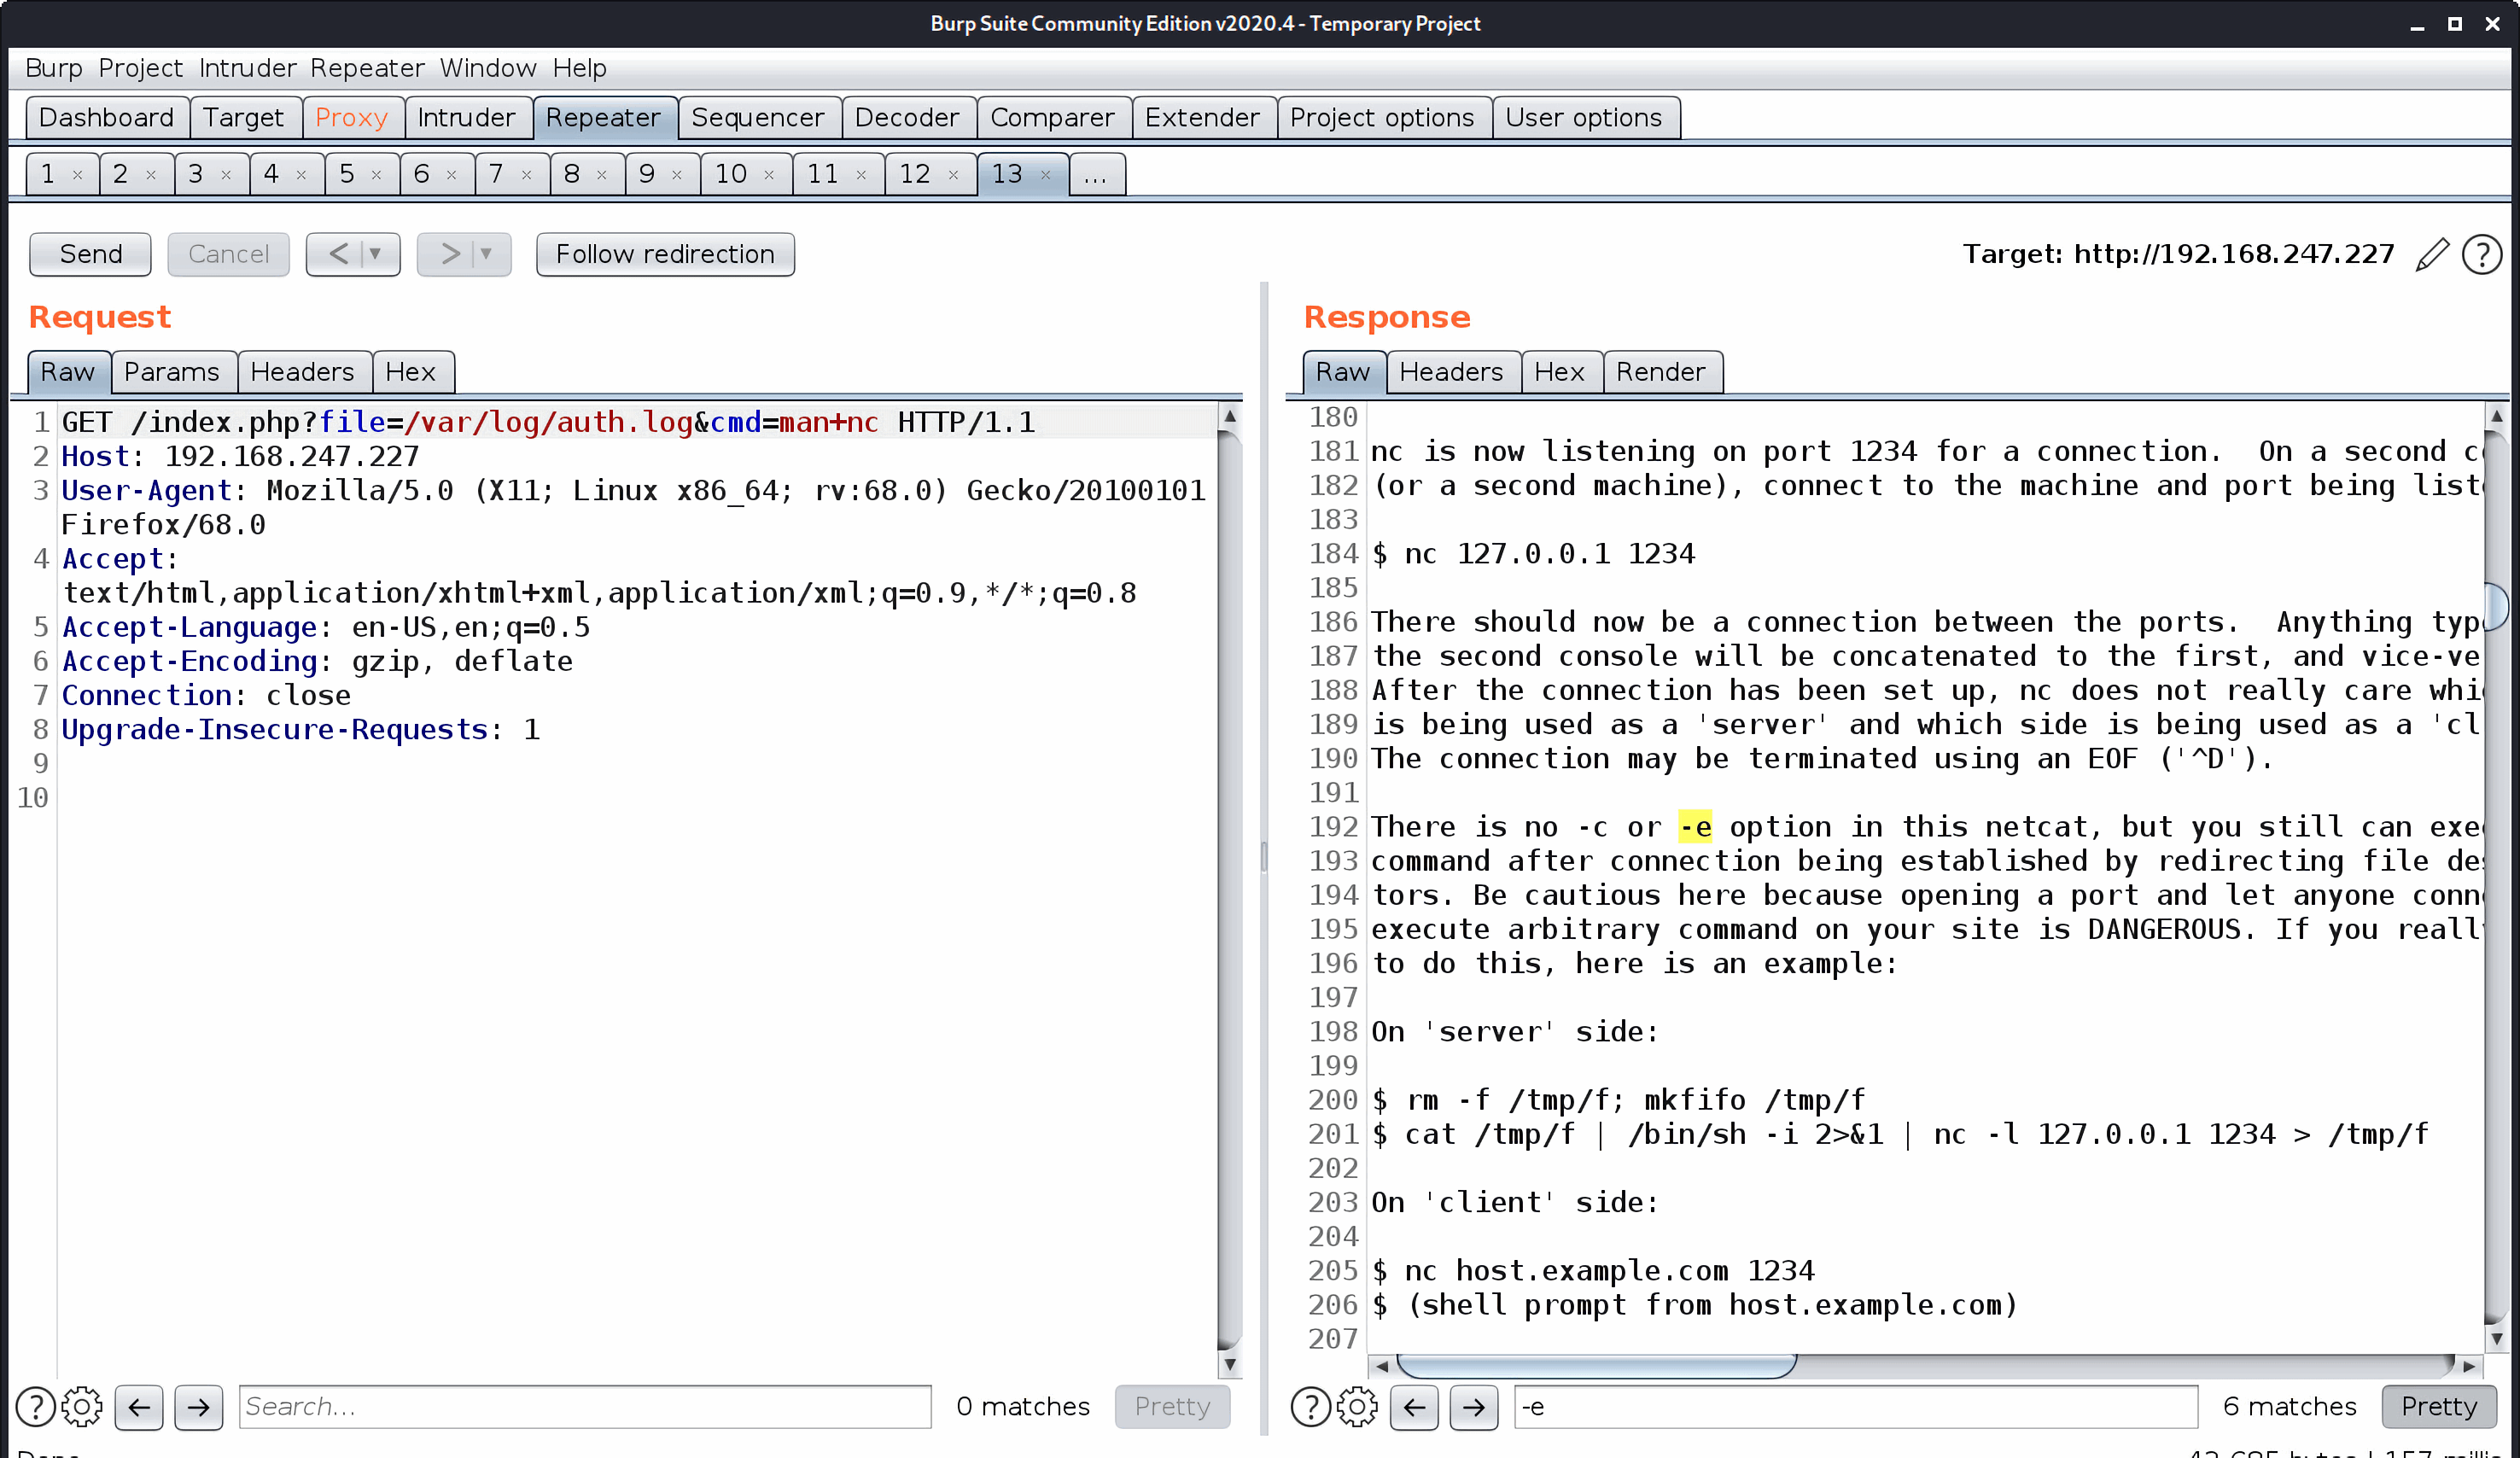Viewport: 2520px width, 1458px height.
Task: Close Repeater tab 5
Action: click(376, 175)
